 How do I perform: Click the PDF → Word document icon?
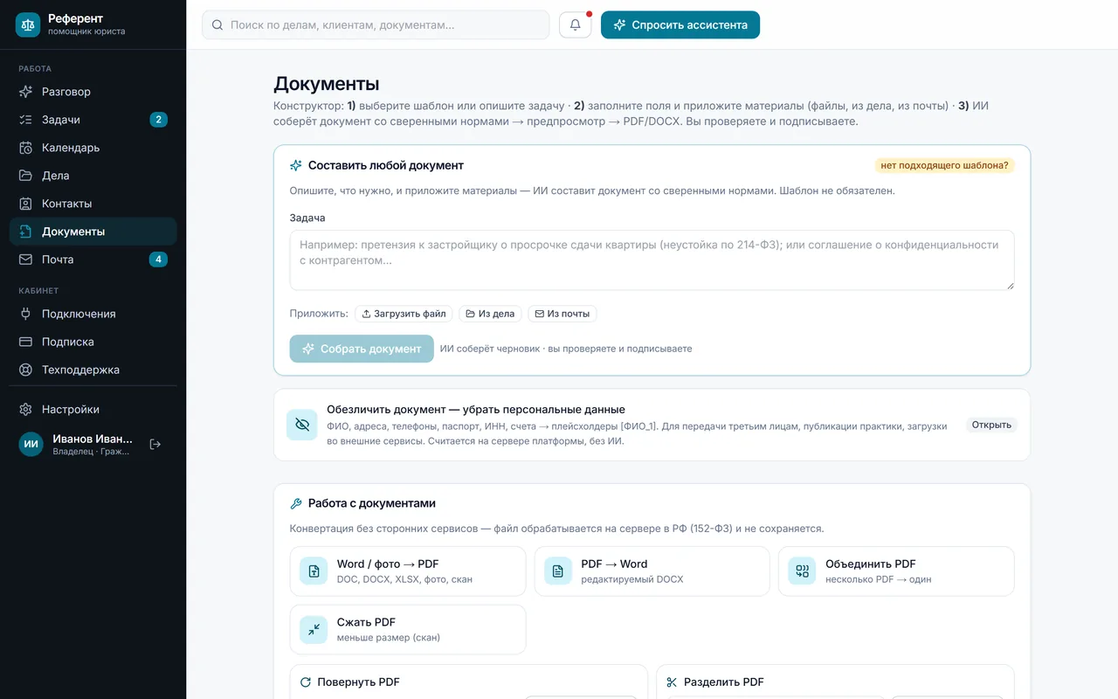point(558,571)
